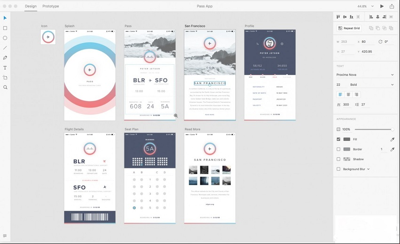400x244 pixels.
Task: Align selection to right edge
Action: pos(384,17)
